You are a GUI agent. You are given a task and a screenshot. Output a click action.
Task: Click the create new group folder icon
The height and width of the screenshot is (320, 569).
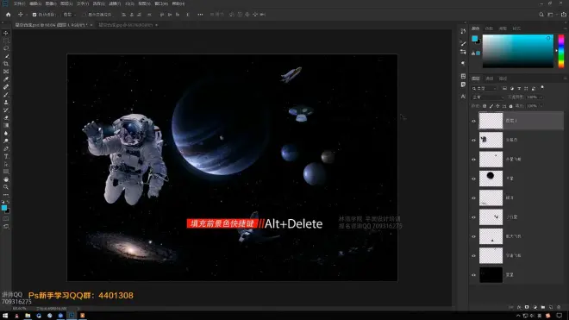click(542, 307)
